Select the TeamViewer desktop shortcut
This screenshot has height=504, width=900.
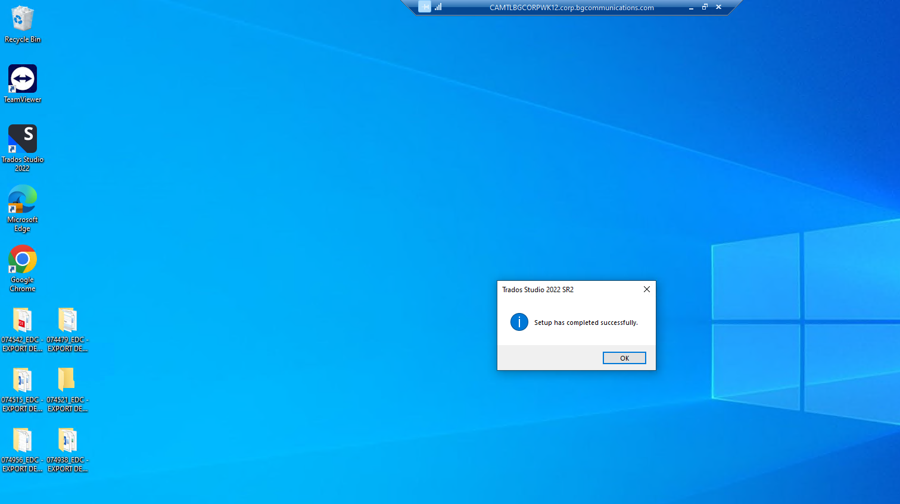pos(22,83)
